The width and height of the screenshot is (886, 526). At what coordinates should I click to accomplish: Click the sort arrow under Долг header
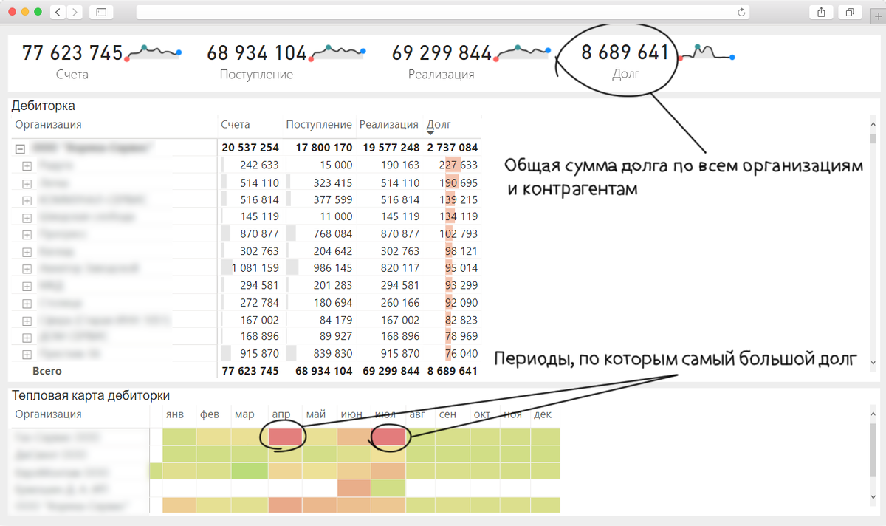(x=430, y=133)
